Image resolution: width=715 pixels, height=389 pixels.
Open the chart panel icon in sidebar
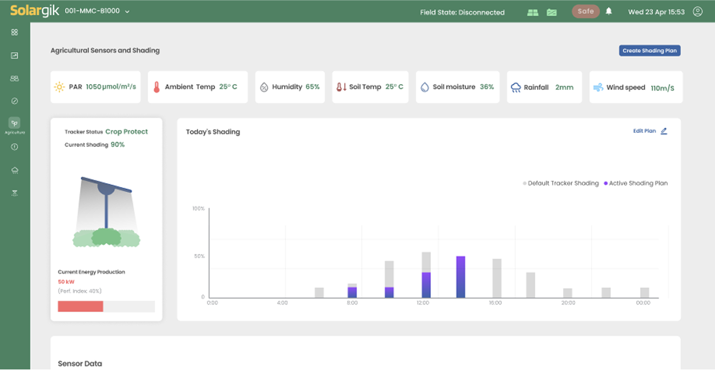14,55
